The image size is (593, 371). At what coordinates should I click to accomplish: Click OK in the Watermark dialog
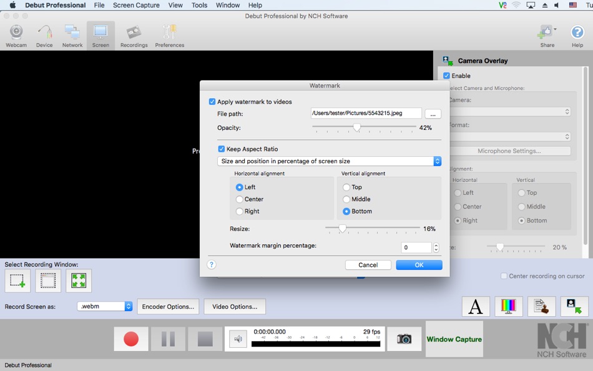(419, 265)
